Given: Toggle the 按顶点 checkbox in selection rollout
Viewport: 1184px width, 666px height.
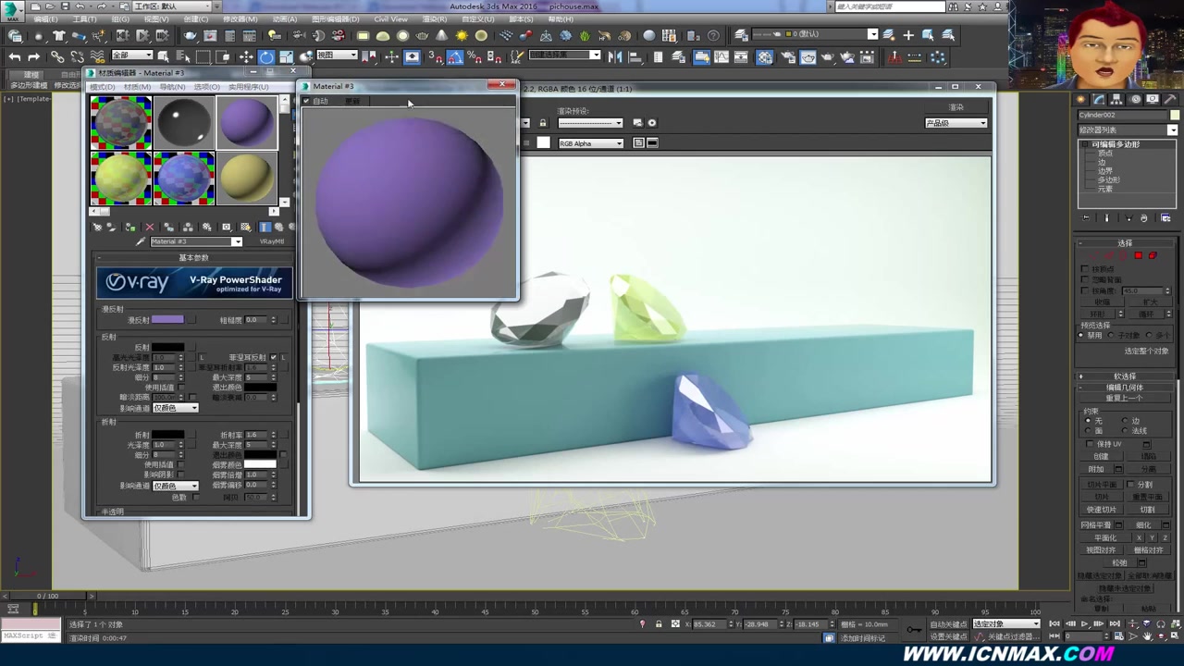Looking at the screenshot, I should tap(1085, 269).
